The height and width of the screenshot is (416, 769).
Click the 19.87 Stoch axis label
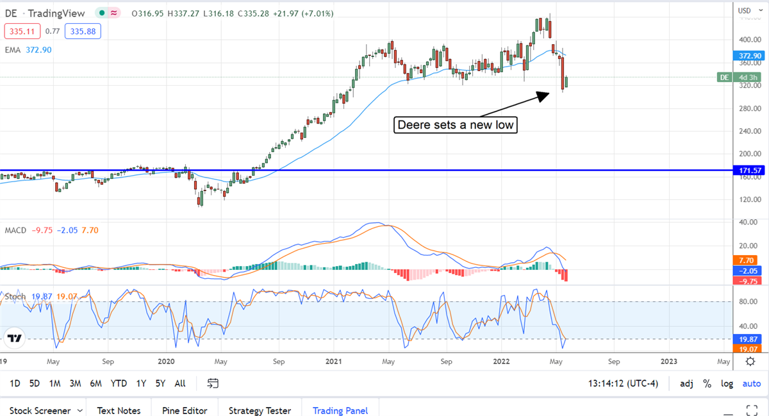tap(747, 339)
